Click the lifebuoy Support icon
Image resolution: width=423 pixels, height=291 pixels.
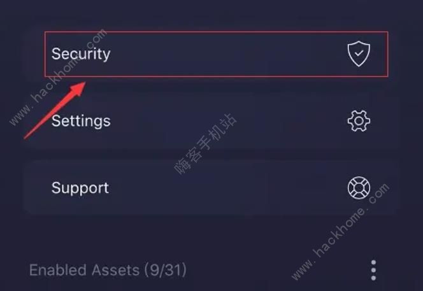click(359, 188)
